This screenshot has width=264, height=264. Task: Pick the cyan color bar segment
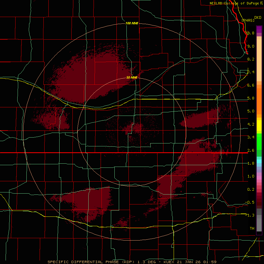(259, 161)
